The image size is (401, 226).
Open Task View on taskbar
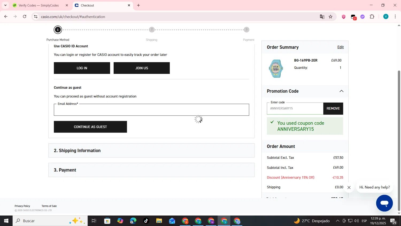(94, 221)
